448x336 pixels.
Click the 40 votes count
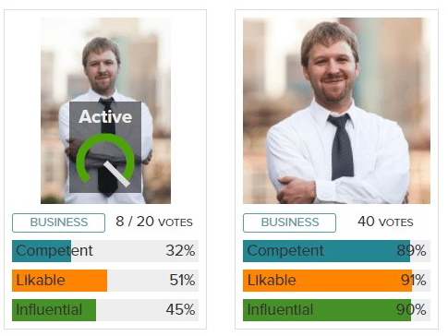coord(385,222)
